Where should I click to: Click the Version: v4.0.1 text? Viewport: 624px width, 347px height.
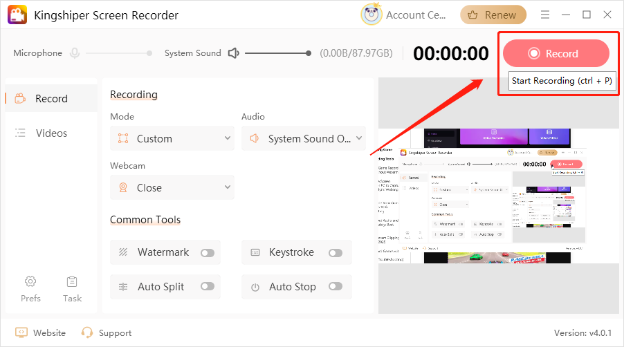pos(582,332)
